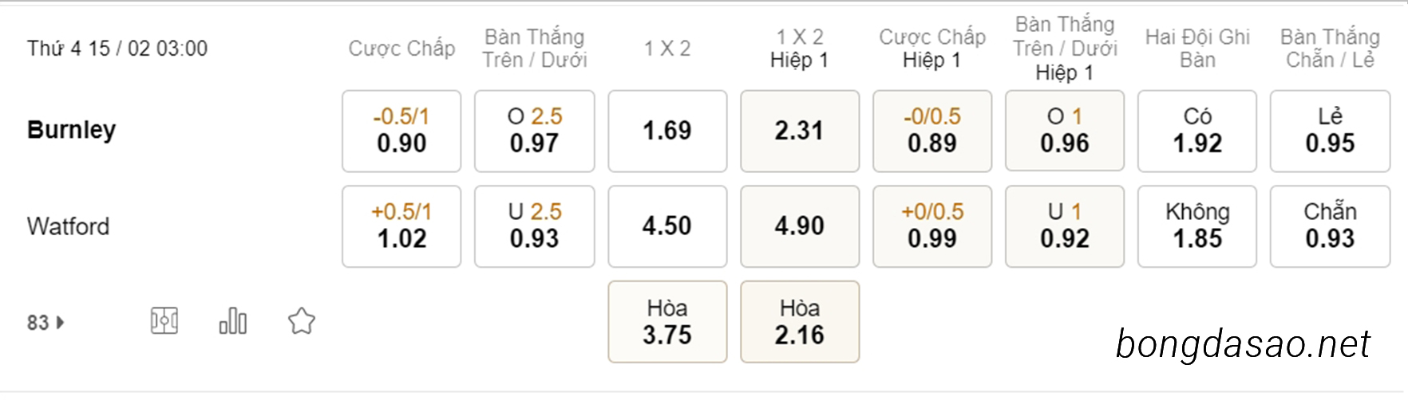Open the bar chart statistics icon

(233, 321)
